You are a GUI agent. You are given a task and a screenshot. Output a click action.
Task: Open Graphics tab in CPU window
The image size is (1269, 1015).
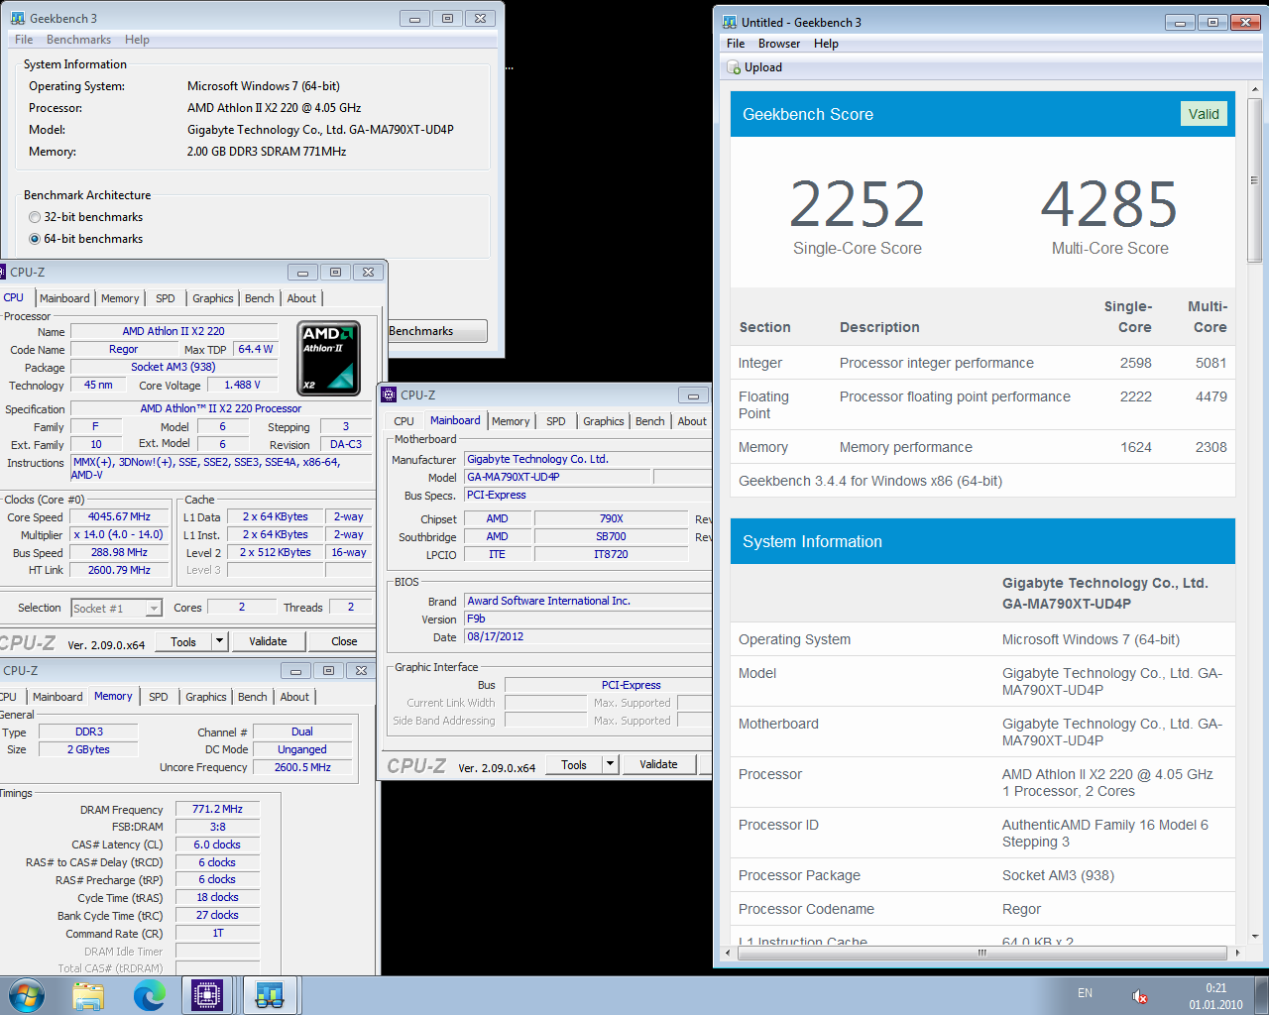point(213,298)
